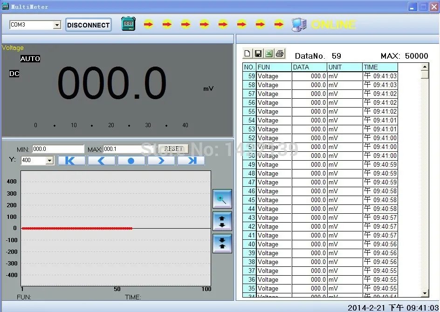Click the red plotted data line
Image resolution: width=440 pixels, height=312 pixels.
click(x=77, y=229)
